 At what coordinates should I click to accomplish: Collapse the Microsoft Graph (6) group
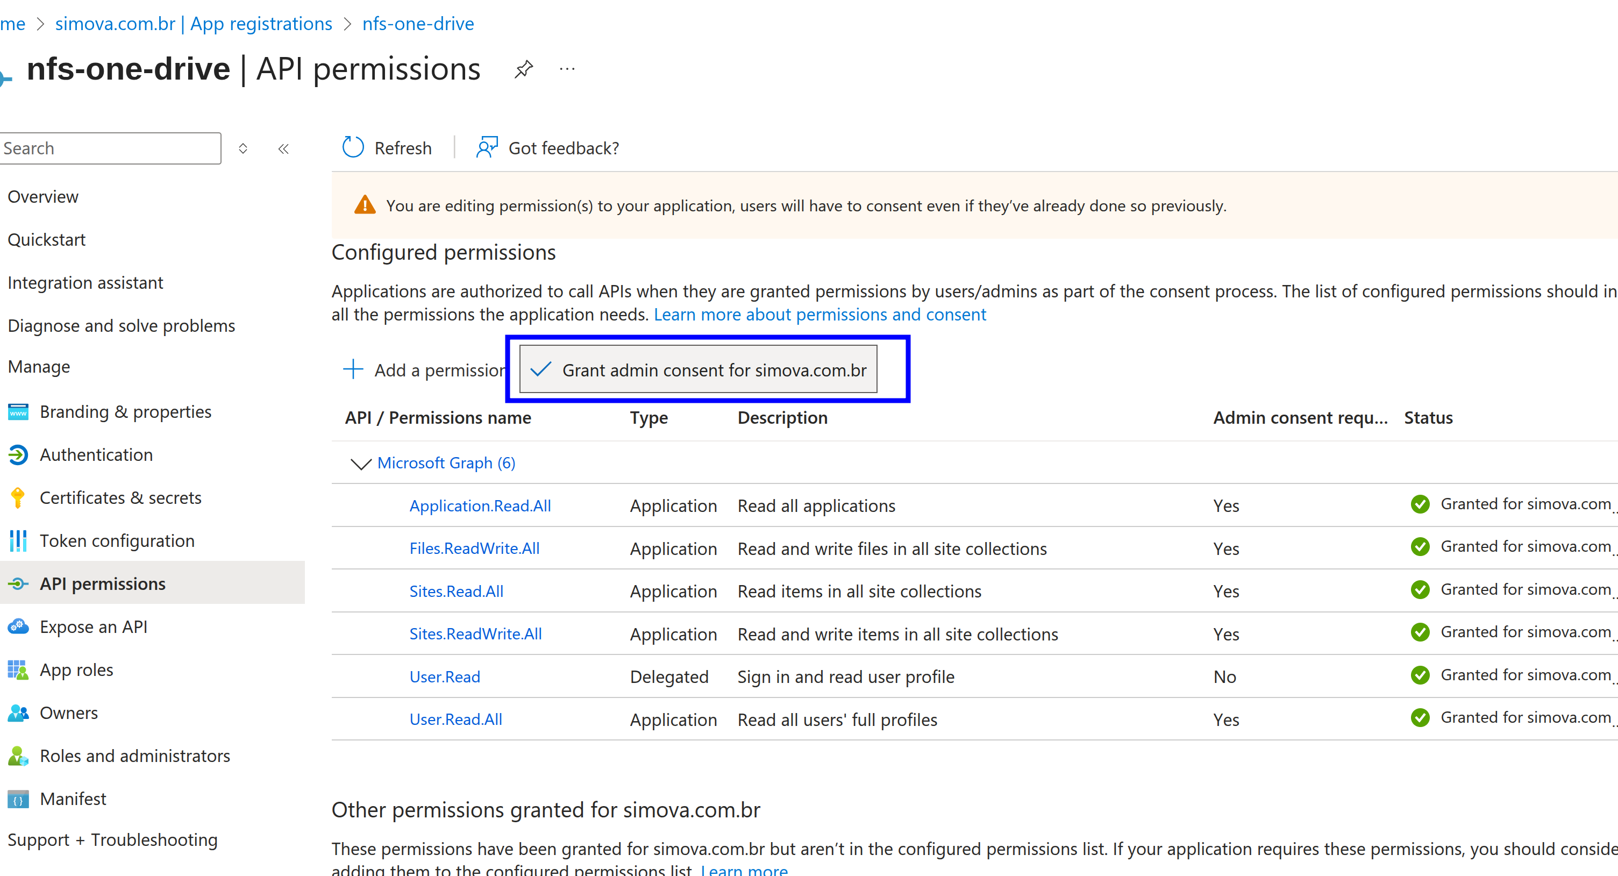click(x=360, y=464)
